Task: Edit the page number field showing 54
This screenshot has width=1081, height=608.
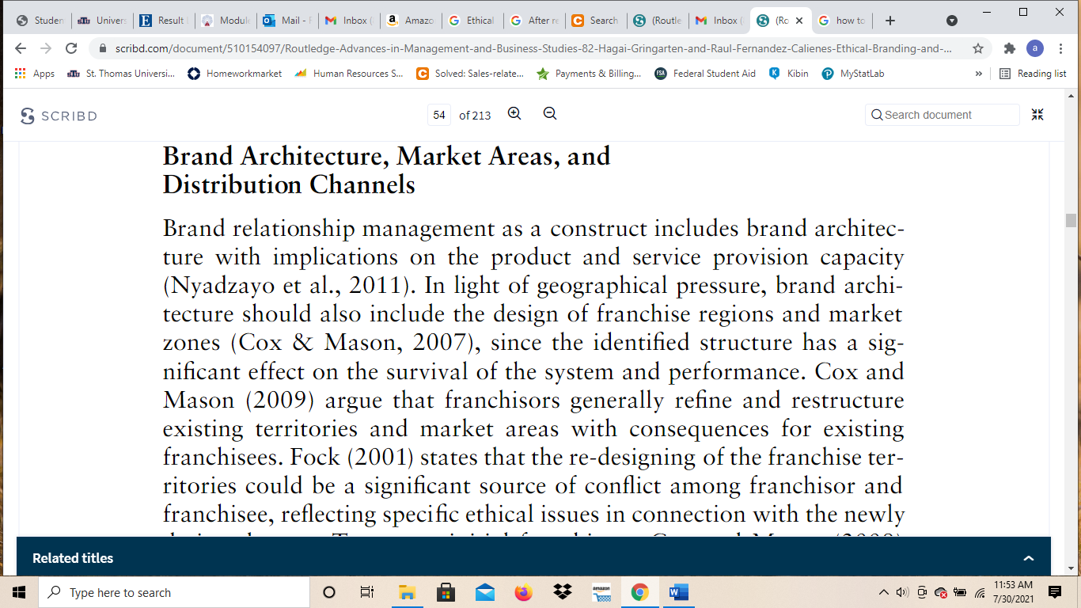Action: pos(439,115)
